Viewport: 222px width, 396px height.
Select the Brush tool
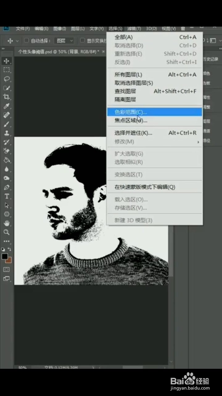point(6,124)
